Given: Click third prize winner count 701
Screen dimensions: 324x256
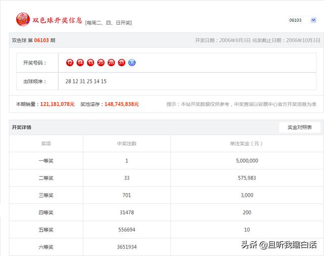Looking at the screenshot, I should [127, 195].
